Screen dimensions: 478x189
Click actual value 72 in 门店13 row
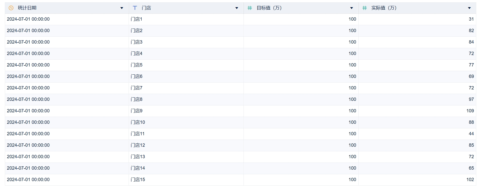(x=471, y=157)
